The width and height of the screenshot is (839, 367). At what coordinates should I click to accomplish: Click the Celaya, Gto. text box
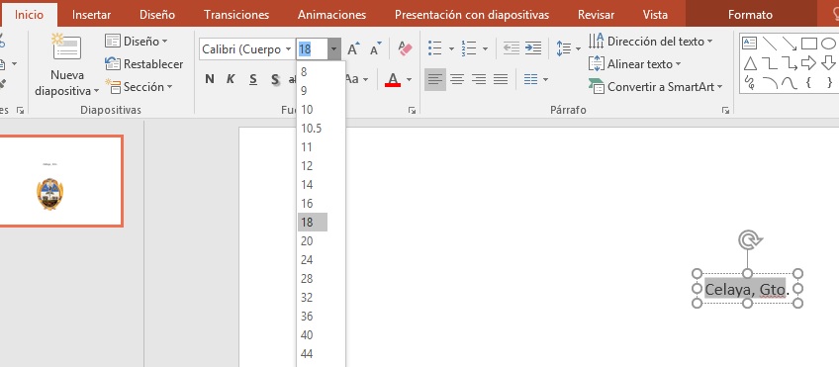[x=747, y=290]
